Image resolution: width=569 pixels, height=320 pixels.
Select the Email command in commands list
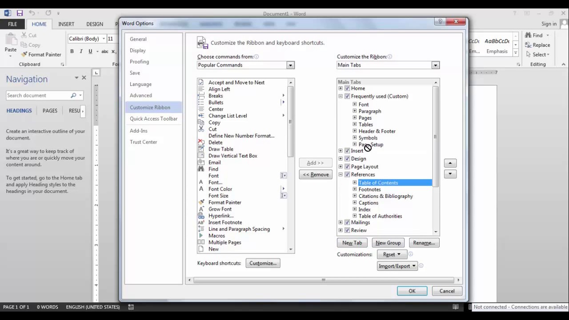pos(215,162)
